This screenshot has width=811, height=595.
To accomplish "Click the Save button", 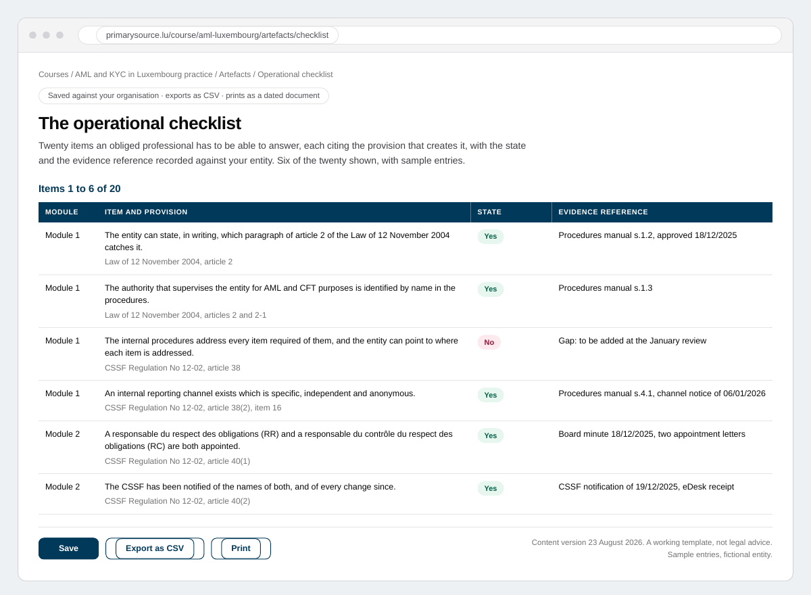I will [x=68, y=548].
